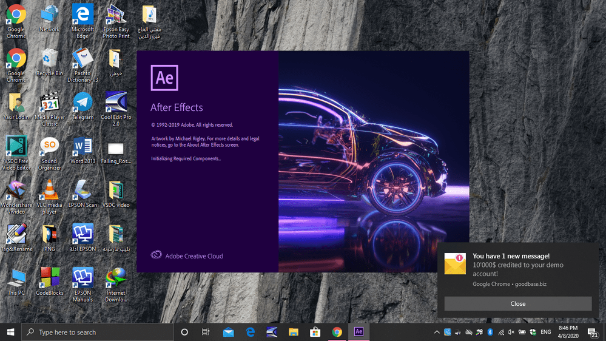
Task: Open Wi-Fi network tray settings
Action: pyautogui.click(x=501, y=332)
